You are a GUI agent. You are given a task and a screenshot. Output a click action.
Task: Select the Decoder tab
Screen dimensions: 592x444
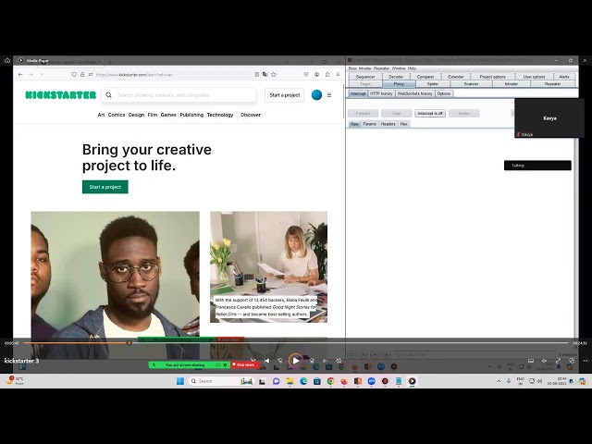(396, 76)
